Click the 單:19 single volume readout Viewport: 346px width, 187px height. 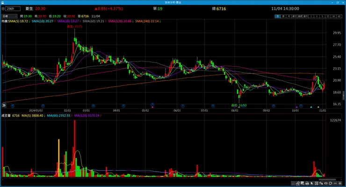click(x=158, y=9)
